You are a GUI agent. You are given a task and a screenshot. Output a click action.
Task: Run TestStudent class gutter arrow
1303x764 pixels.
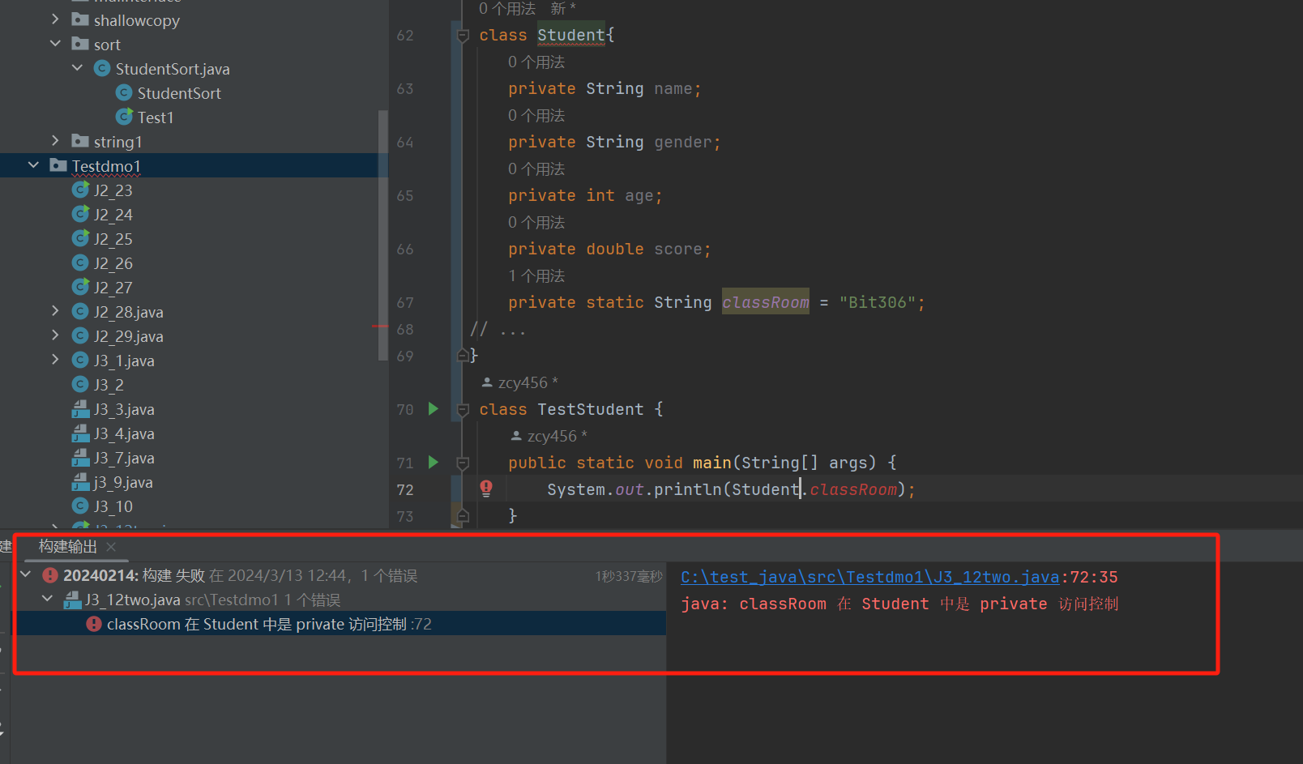click(x=434, y=408)
